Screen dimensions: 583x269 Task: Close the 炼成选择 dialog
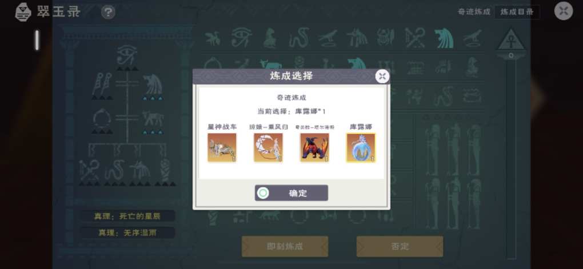coord(382,77)
